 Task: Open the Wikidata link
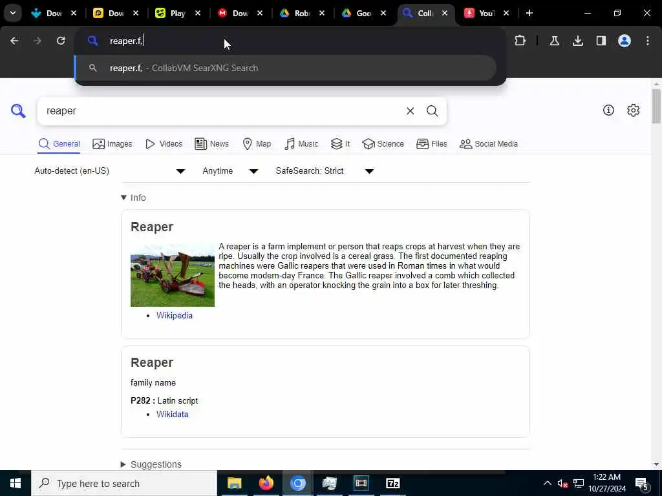point(172,414)
